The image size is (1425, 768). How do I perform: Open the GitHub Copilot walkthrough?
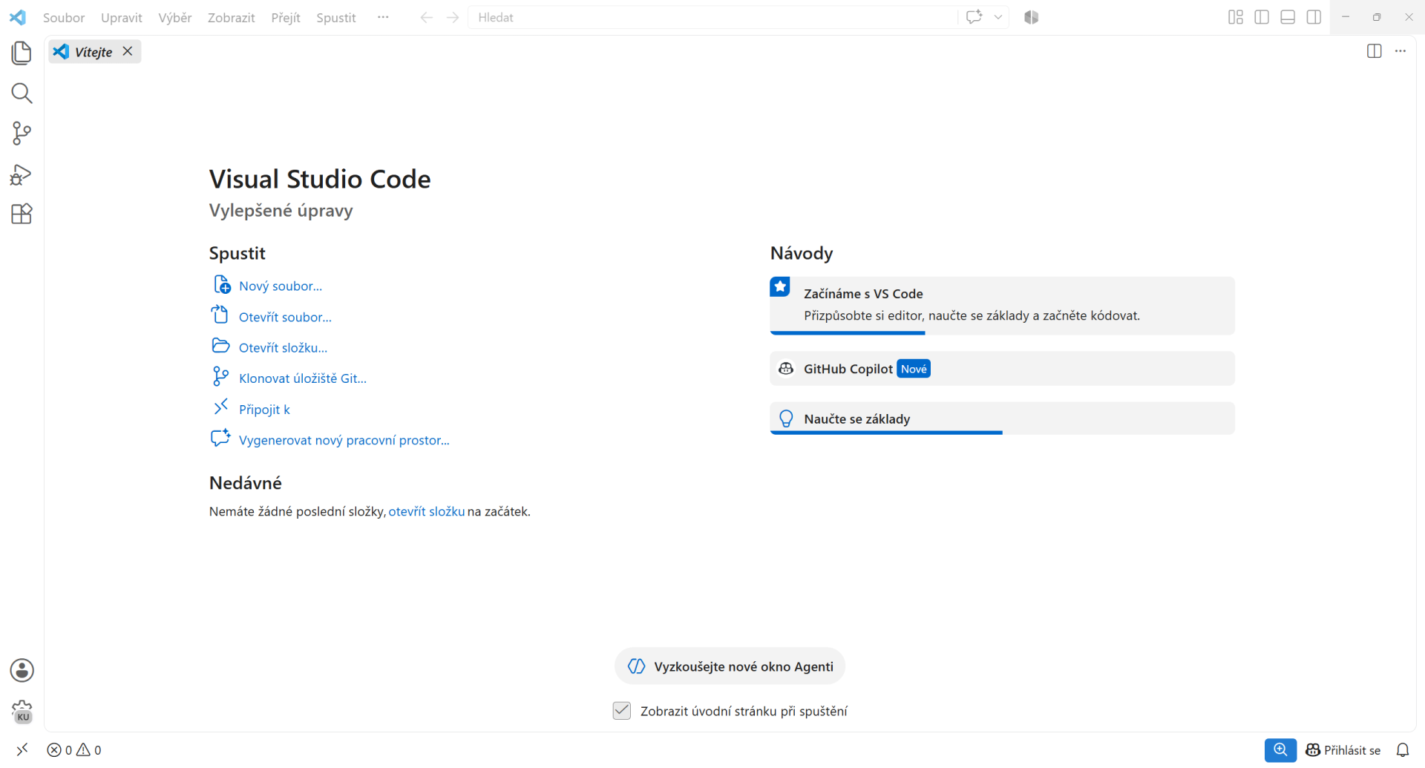coord(1002,369)
